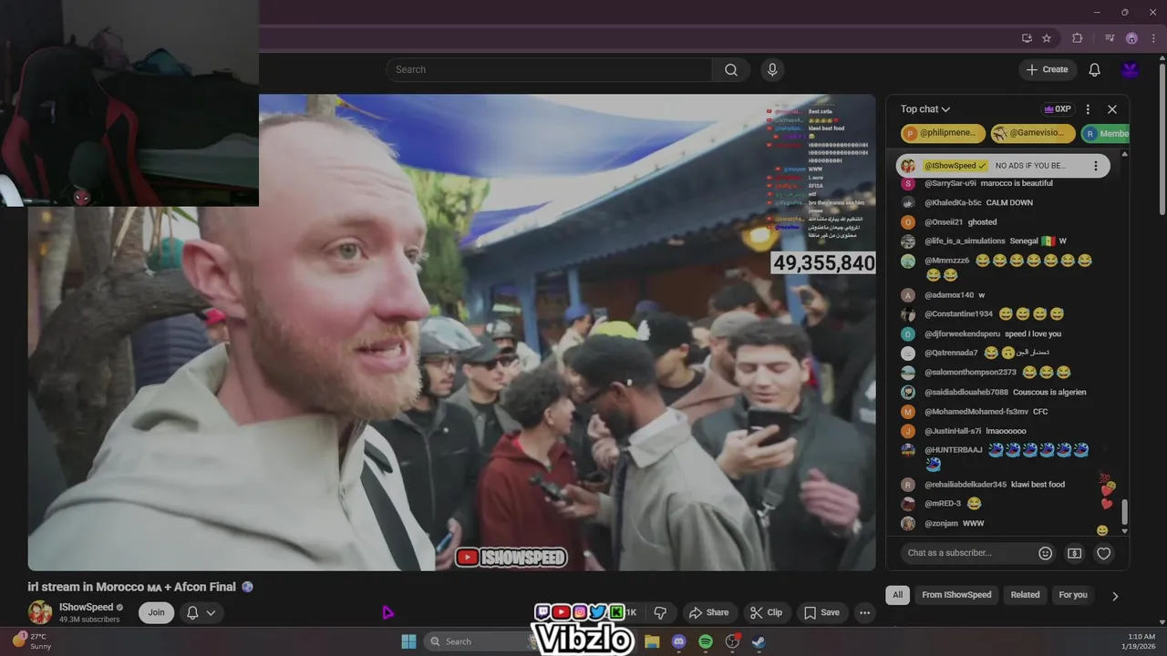The height and width of the screenshot is (656, 1167).
Task: Click the IShowSpeed channel avatar
Action: click(x=40, y=612)
